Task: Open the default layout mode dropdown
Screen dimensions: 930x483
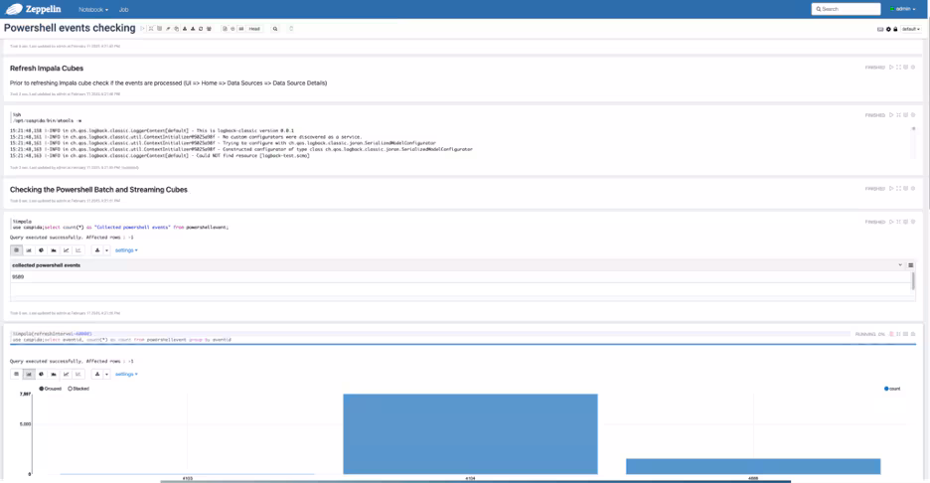Action: coord(911,29)
